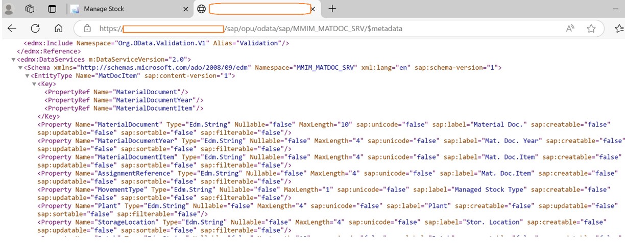Click Property Name="MaterialDocument" text
Viewport: 625px width, 243px height.
[100, 125]
